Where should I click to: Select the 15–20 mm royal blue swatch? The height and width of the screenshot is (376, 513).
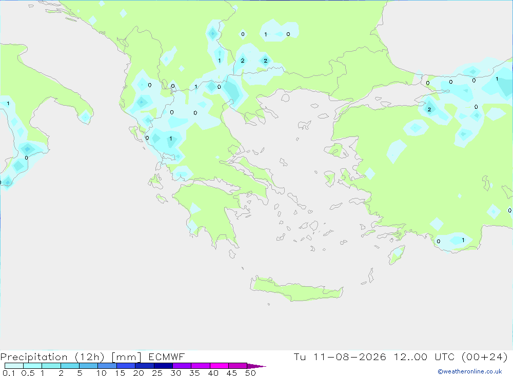tap(126, 366)
